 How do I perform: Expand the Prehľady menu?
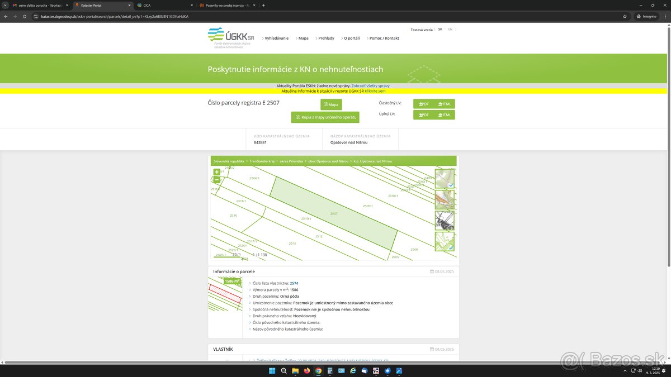[325, 39]
